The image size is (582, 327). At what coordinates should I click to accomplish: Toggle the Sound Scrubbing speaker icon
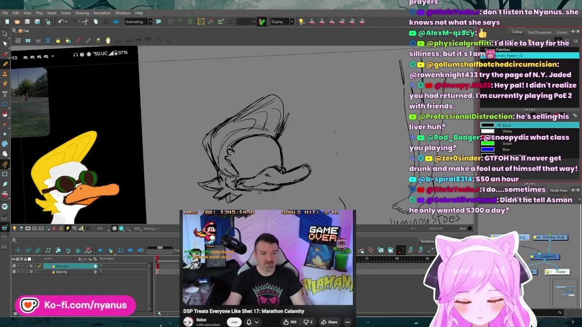[x=140, y=250]
